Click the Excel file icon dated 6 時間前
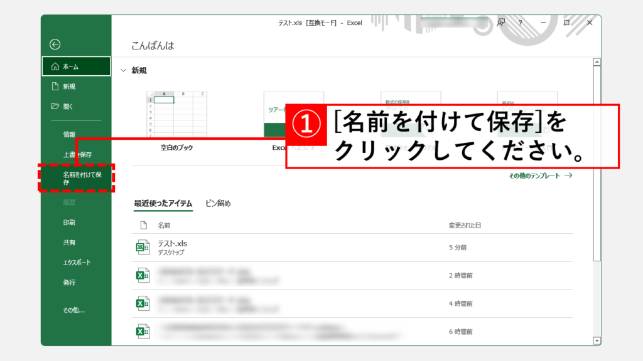643x361 pixels. [143, 331]
